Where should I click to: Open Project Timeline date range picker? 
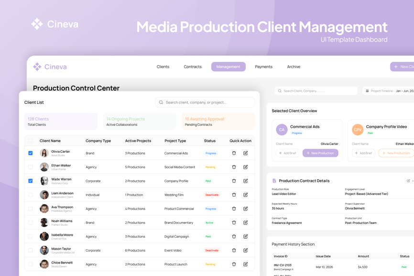pos(389,91)
